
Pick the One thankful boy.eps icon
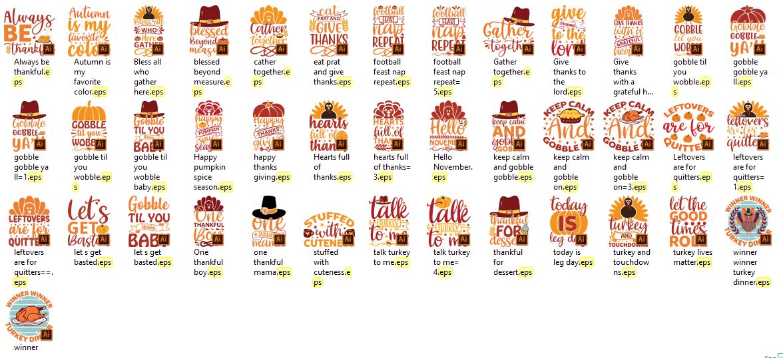click(209, 221)
